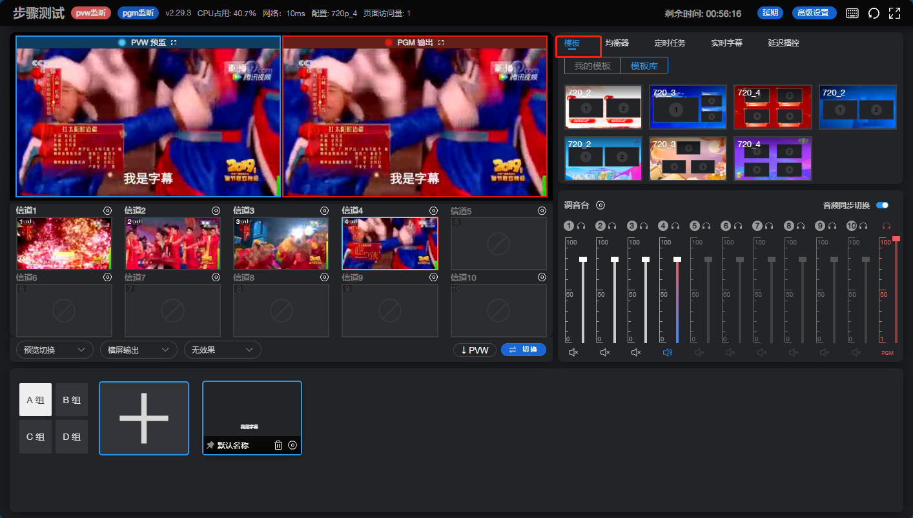Open the keyboard shortcuts icon in header
The width and height of the screenshot is (913, 518).
pos(852,13)
